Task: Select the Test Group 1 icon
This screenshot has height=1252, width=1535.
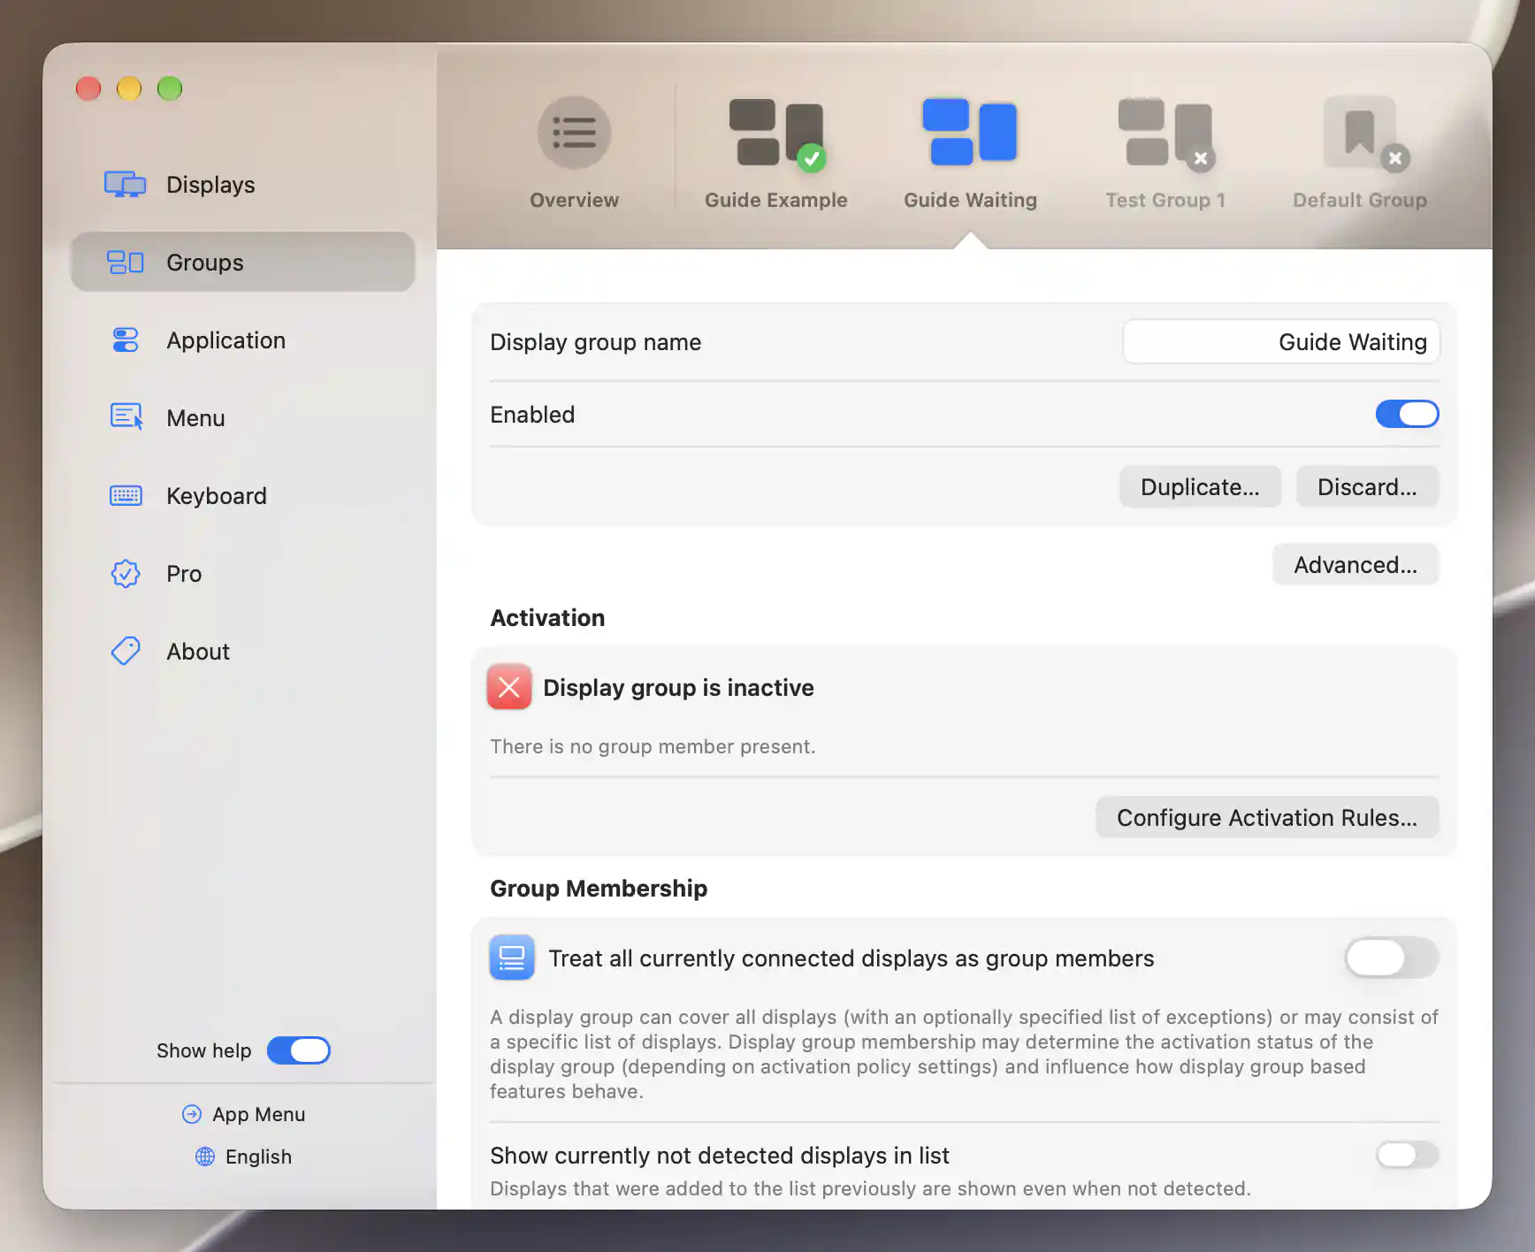Action: click(1166, 134)
